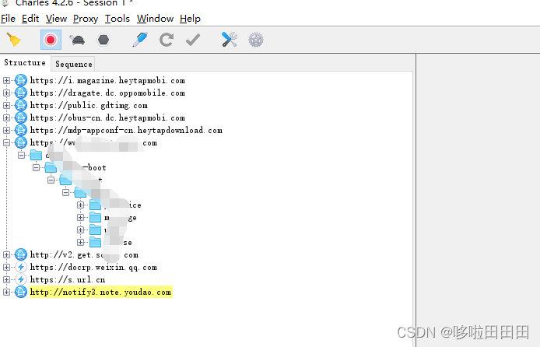Expand the public.gdtimg.com host
Screen dimensions: 540x347
(x=6, y=105)
